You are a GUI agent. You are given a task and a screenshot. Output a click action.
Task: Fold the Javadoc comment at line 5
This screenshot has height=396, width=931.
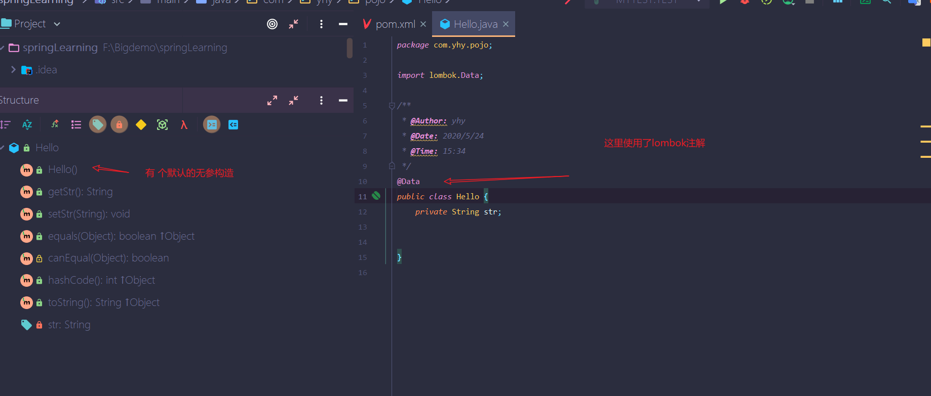coord(392,105)
